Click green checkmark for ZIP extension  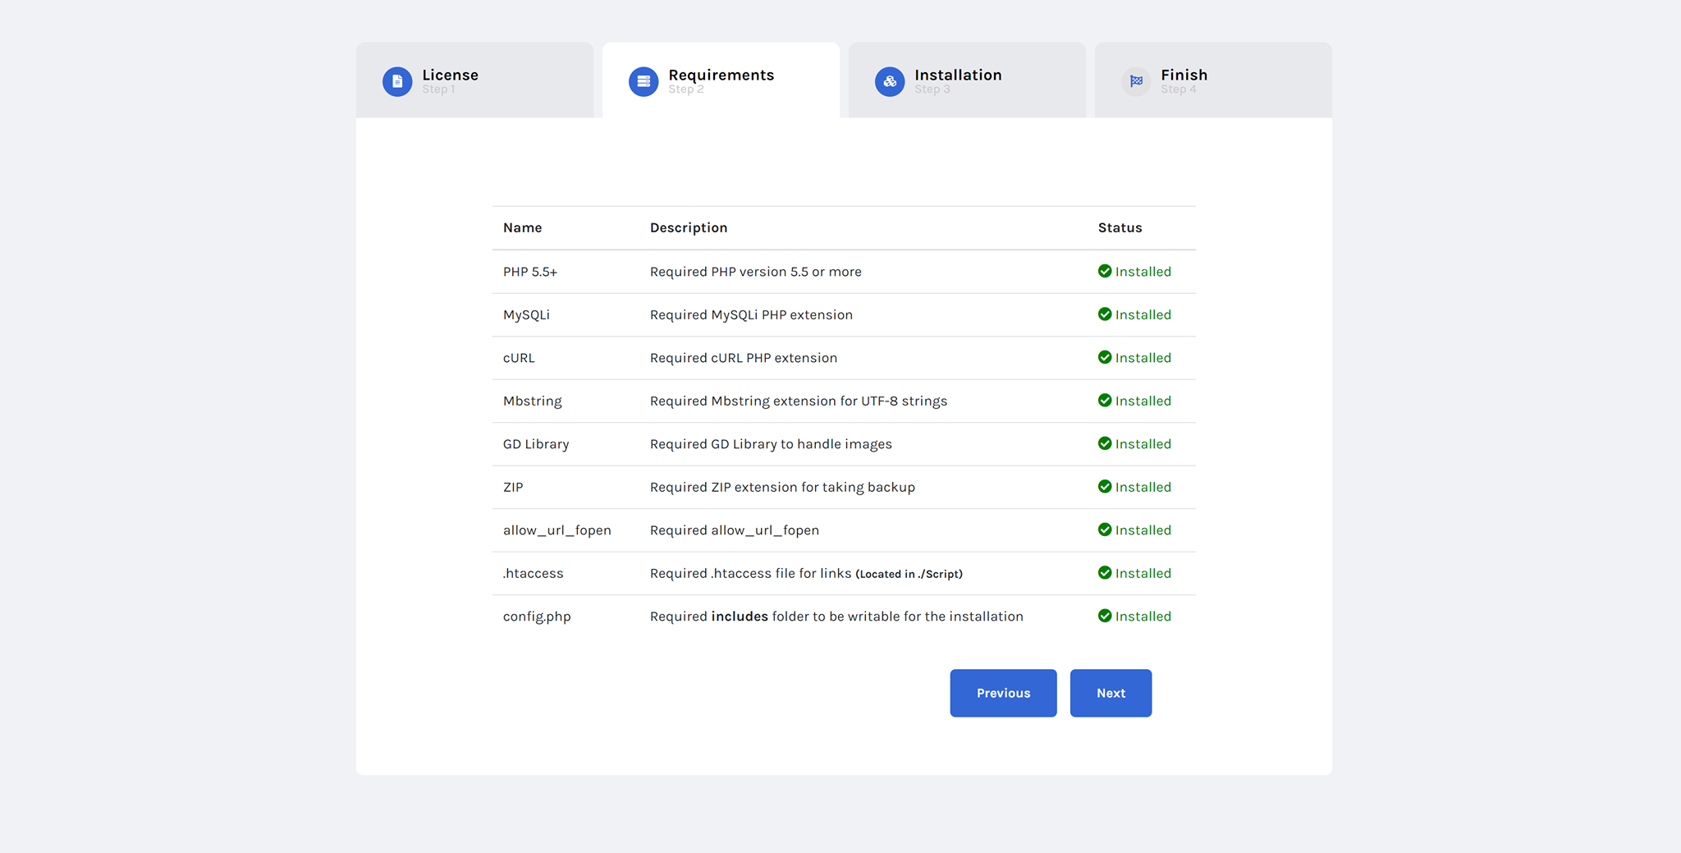click(x=1105, y=487)
